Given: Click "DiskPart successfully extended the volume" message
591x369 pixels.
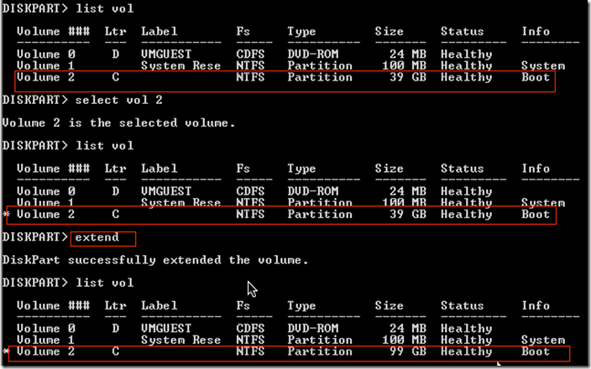Looking at the screenshot, I should coord(153,260).
